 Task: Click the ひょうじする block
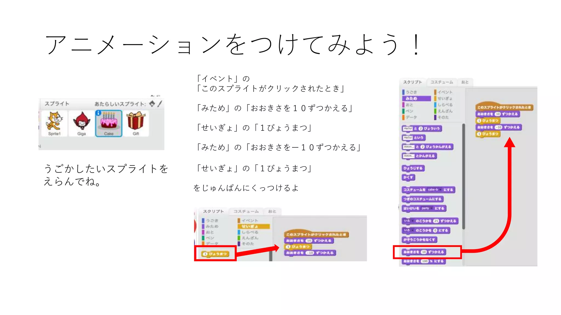coord(413,168)
